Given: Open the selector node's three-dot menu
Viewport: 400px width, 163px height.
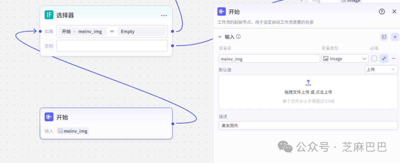Looking at the screenshot, I should click(164, 16).
